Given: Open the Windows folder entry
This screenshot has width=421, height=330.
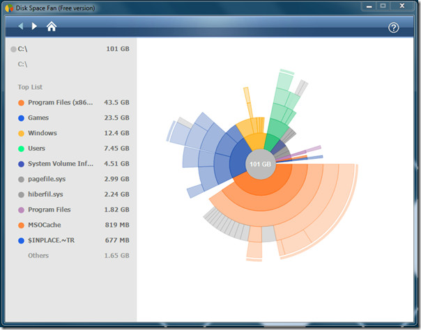Looking at the screenshot, I should click(x=73, y=133).
